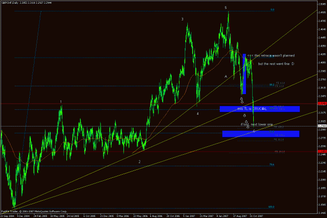Viewport: 327px width, 218px height.
Task: Click the 2.4350 price scale value
Action: click(322, 46)
